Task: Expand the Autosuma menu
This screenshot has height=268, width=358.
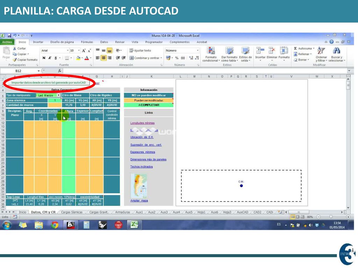Action: tap(314, 48)
